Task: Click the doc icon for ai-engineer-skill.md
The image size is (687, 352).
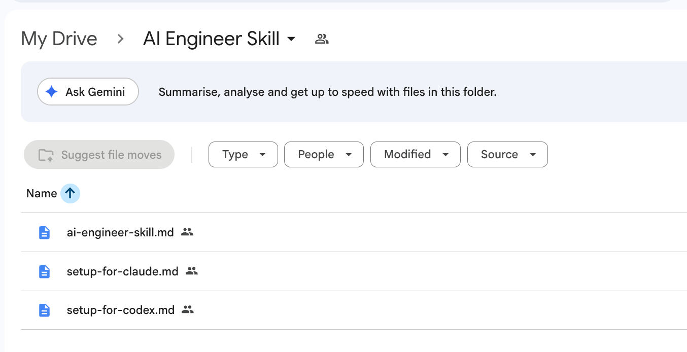Action: [x=45, y=233]
